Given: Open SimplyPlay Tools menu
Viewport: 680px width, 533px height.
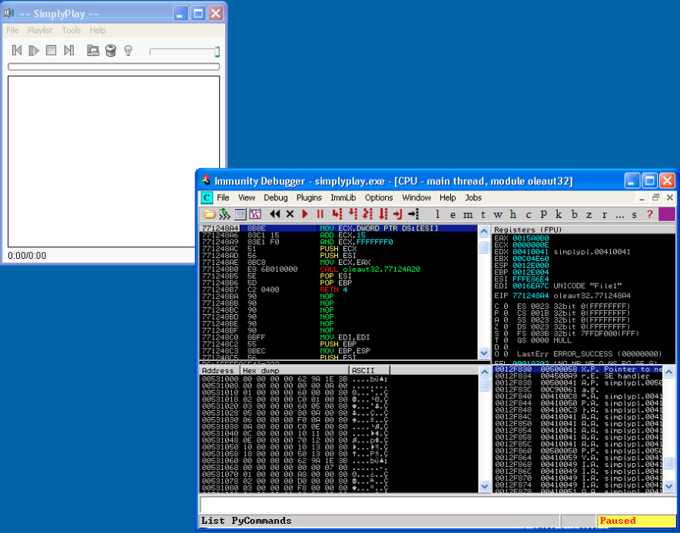Looking at the screenshot, I should [x=71, y=30].
